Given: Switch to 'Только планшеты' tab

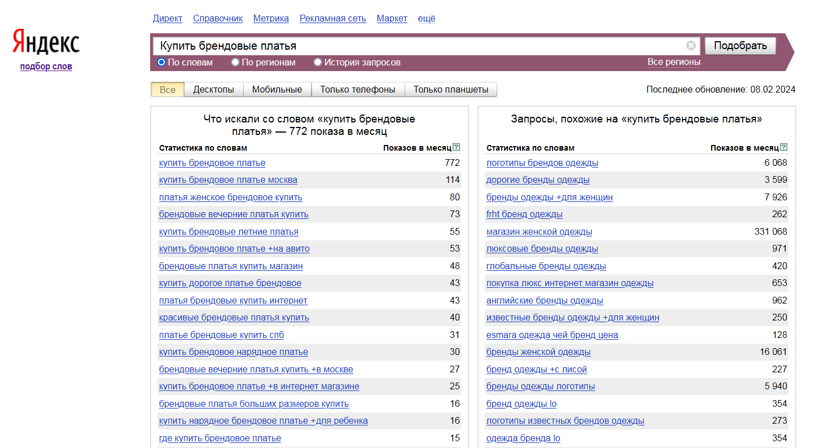Looking at the screenshot, I should pos(451,89).
